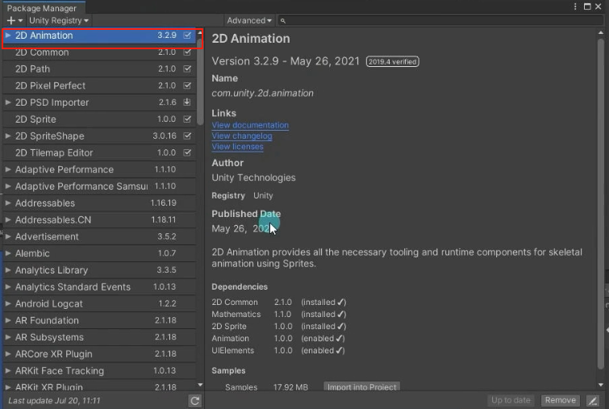Open the add package plus menu
The height and width of the screenshot is (409, 609).
15,20
